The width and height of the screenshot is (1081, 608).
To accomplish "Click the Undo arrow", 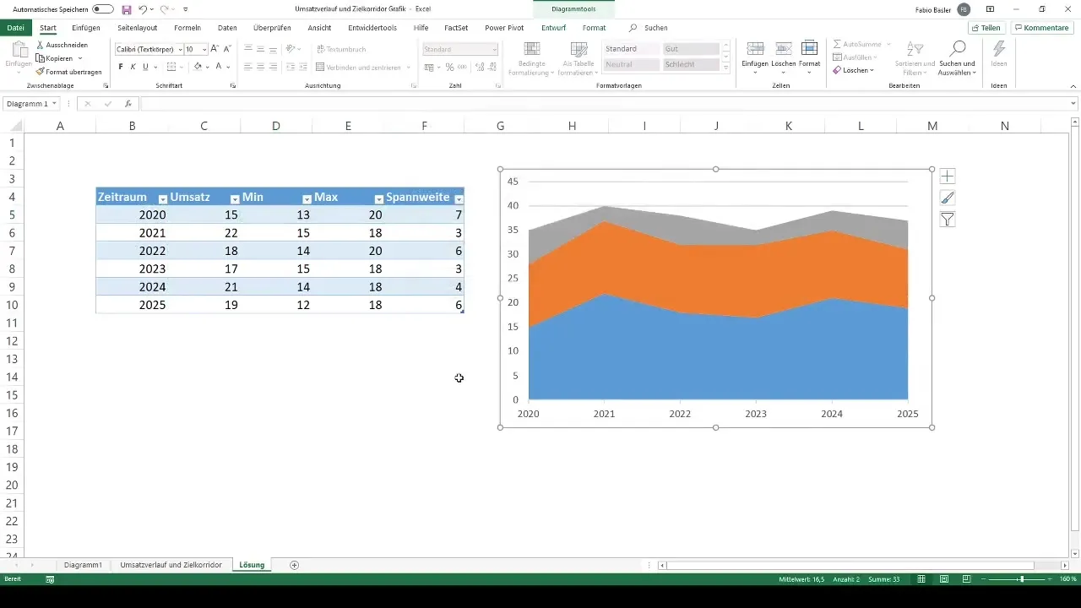I will pyautogui.click(x=143, y=8).
